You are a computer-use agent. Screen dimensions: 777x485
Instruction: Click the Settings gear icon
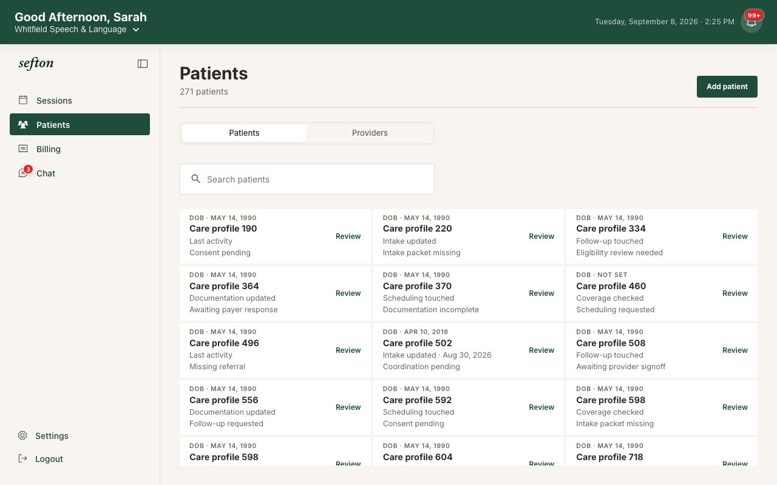coord(22,435)
